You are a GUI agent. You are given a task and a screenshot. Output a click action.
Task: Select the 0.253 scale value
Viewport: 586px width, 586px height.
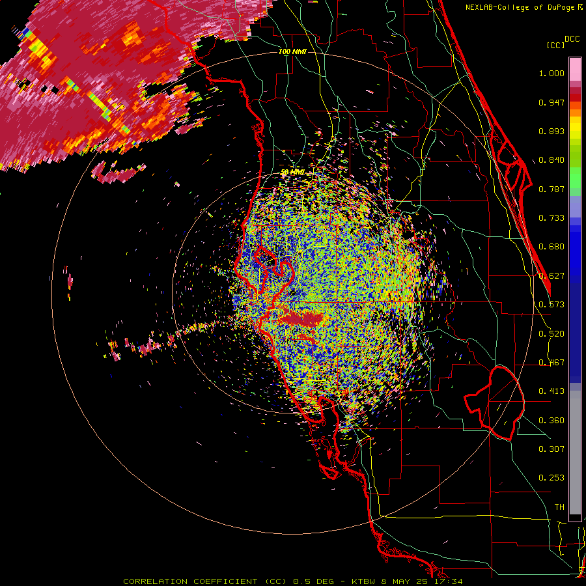(x=551, y=478)
